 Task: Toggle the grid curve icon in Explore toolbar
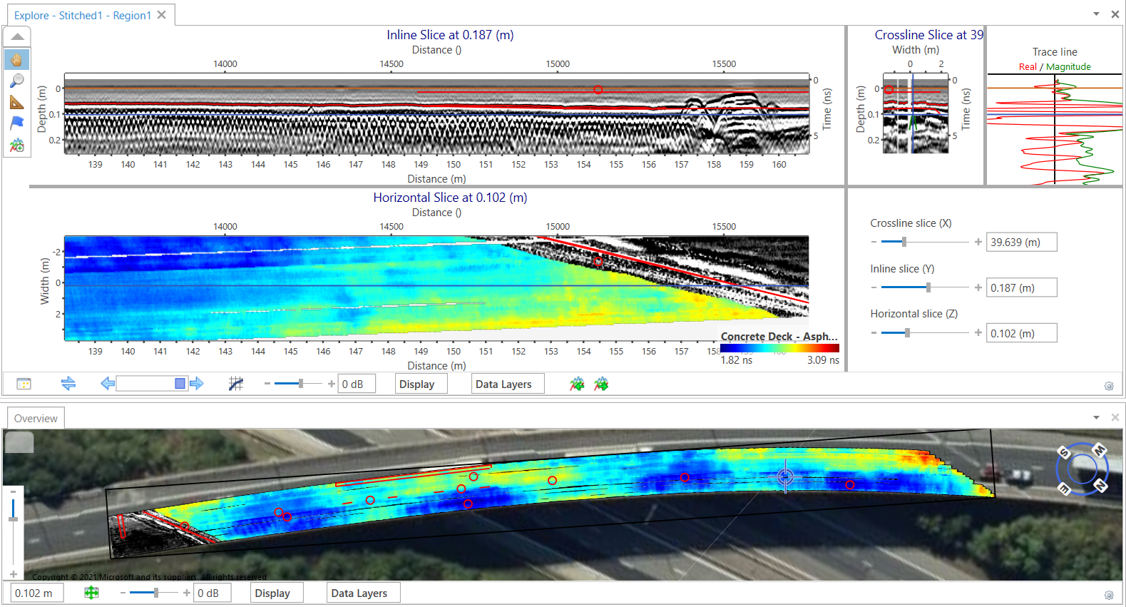click(x=236, y=384)
